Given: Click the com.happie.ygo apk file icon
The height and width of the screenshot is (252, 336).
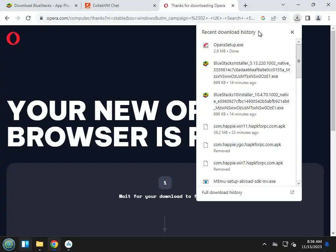Looking at the screenshot, I should pos(206,145).
